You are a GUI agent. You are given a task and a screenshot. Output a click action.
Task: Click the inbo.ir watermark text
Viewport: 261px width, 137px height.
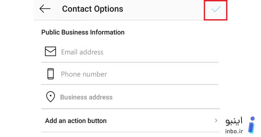(234, 131)
